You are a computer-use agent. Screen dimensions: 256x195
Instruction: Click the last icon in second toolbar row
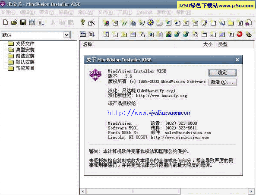pyautogui.click(x=249, y=34)
